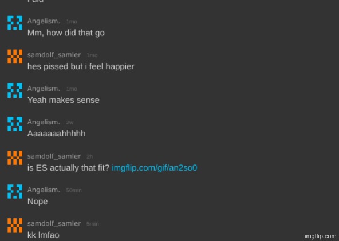Viewport: 339px width, 241px height.
Task: Open Angelism username above 'Aaaaaaahhhhh'
Action: 44,122
